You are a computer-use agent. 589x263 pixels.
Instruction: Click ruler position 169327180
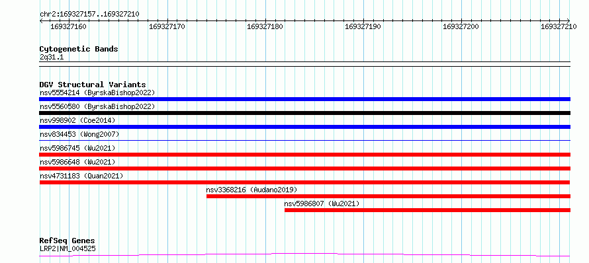(x=265, y=26)
